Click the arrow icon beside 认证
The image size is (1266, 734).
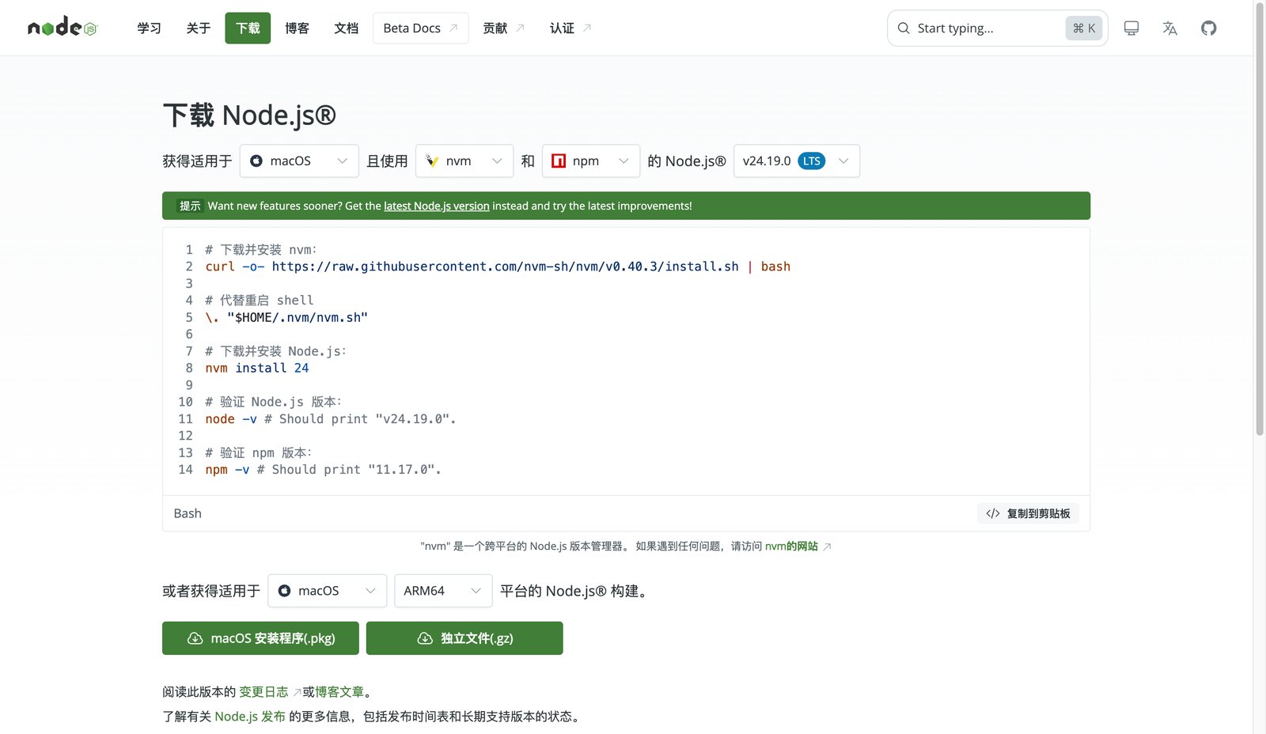tap(587, 28)
